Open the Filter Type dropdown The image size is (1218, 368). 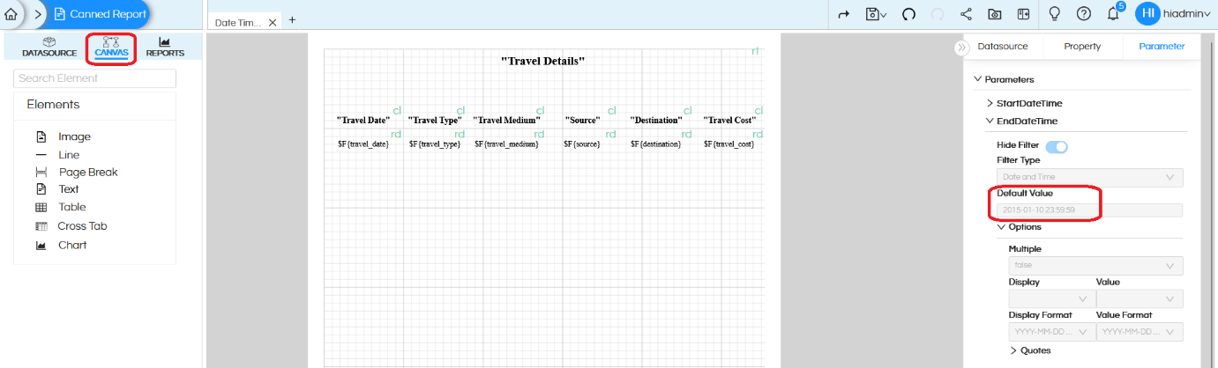[1090, 178]
